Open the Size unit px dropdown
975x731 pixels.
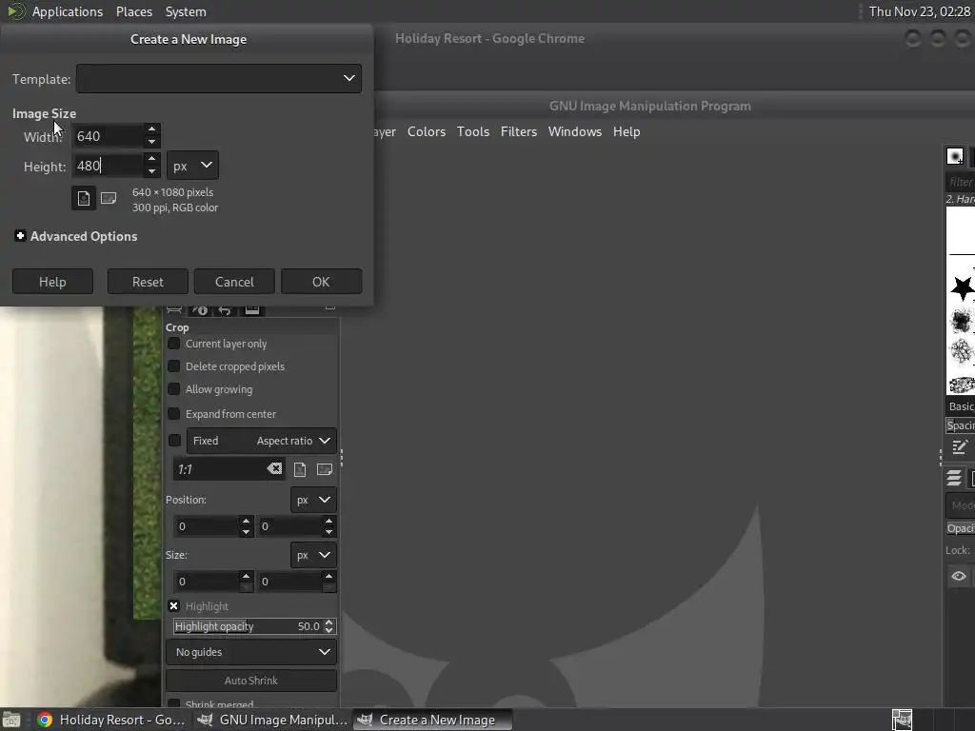pyautogui.click(x=313, y=555)
